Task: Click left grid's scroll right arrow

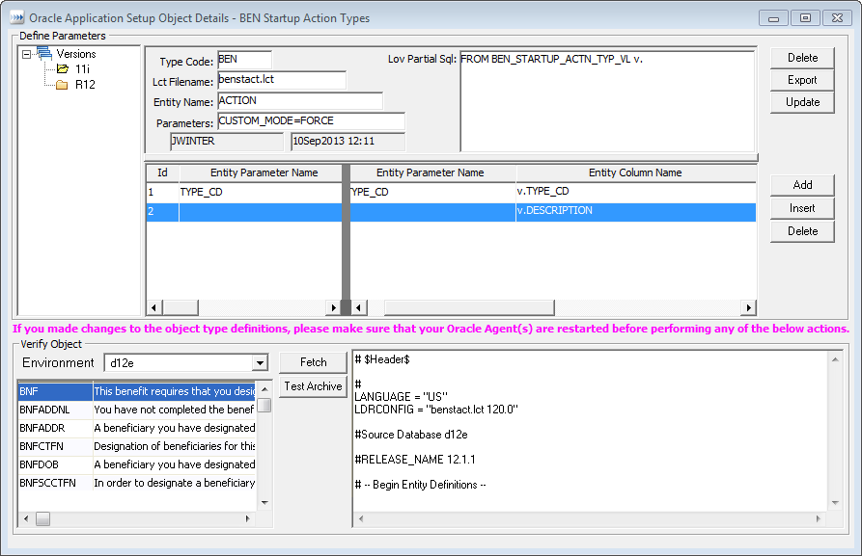Action: pyautogui.click(x=333, y=308)
